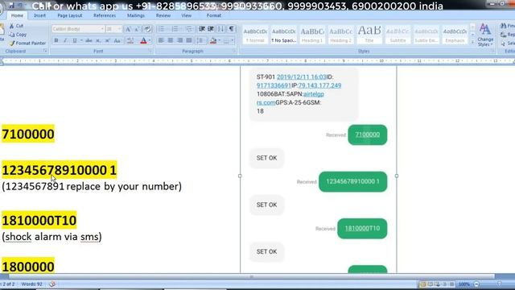This screenshot has height=290, width=515.
Task: Click the Words: 92 count in status bar
Action: point(32,284)
